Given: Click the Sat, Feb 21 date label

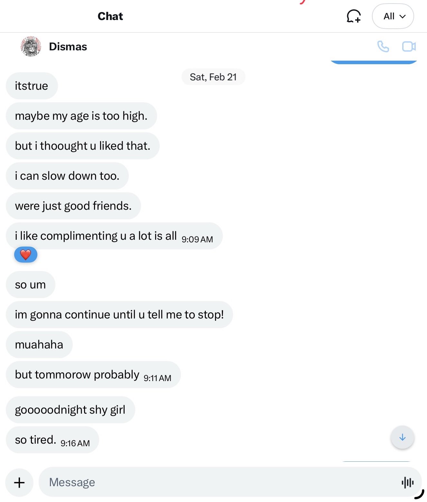Looking at the screenshot, I should click(213, 77).
